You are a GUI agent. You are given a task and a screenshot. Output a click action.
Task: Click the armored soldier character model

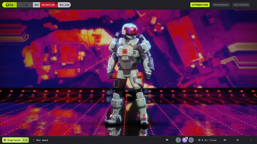click(x=128, y=74)
